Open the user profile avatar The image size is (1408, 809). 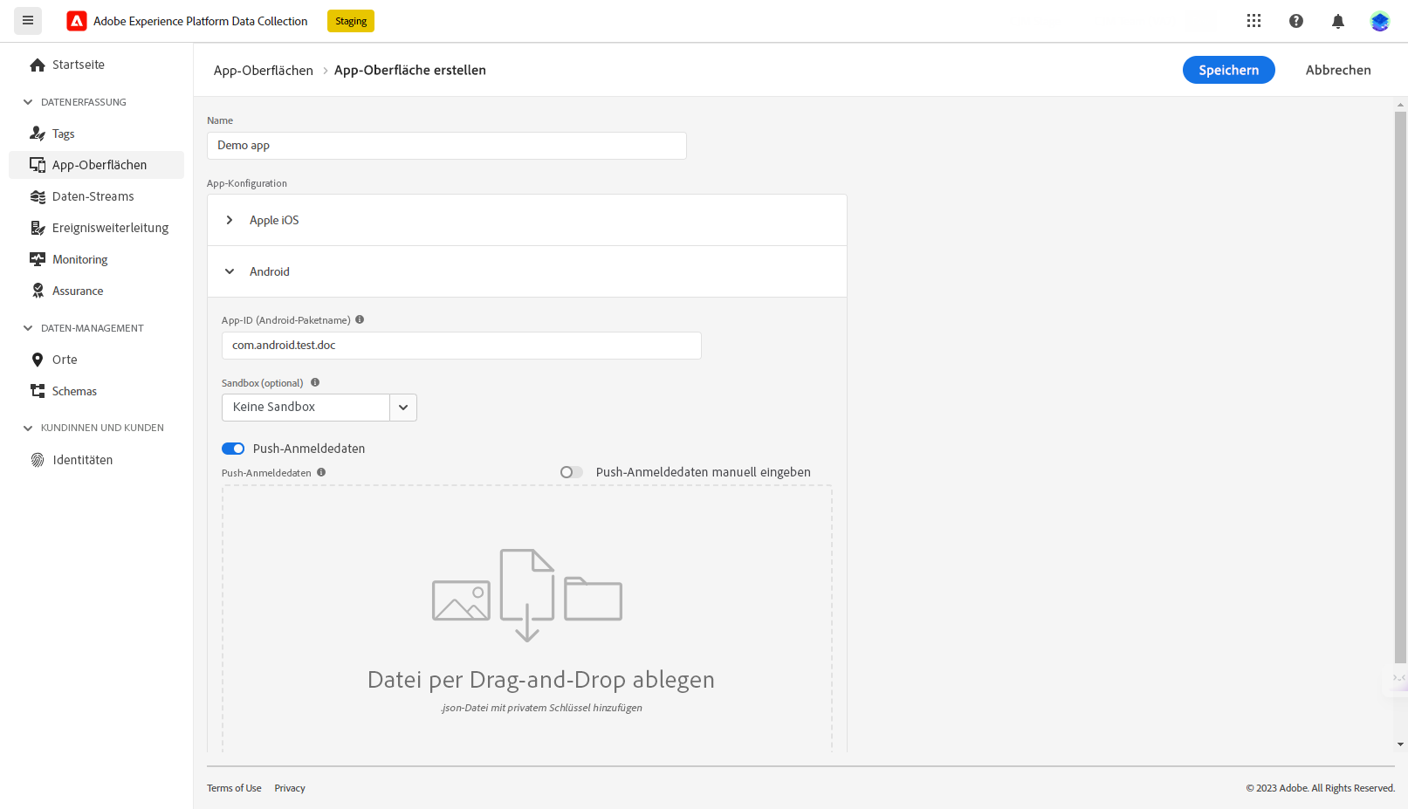[1379, 21]
